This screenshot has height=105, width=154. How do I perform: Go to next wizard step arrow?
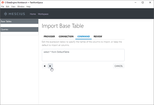point(50,66)
